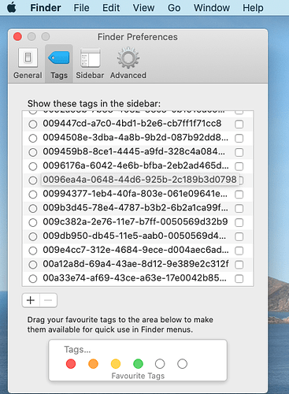This screenshot has width=289, height=394.
Task: Click color circle of tag 009e4cc7-312e
Action: point(33,251)
